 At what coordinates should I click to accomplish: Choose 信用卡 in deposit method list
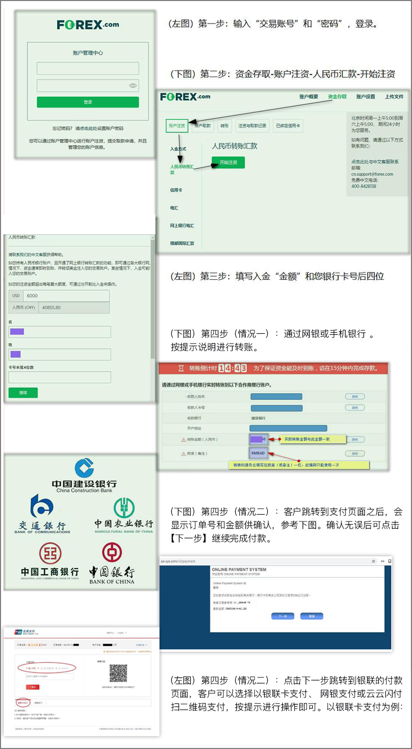[176, 190]
